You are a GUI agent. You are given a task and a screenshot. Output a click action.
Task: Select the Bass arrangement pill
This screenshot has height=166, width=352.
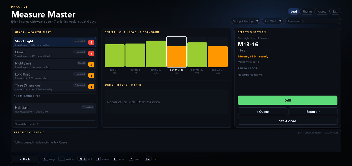tap(335, 11)
